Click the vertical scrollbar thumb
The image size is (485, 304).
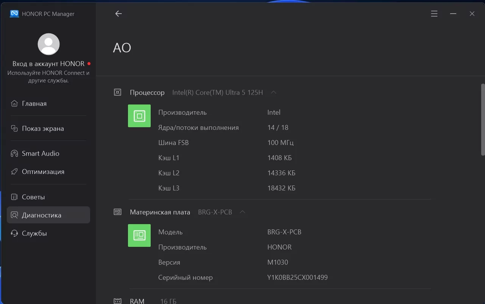point(483,119)
